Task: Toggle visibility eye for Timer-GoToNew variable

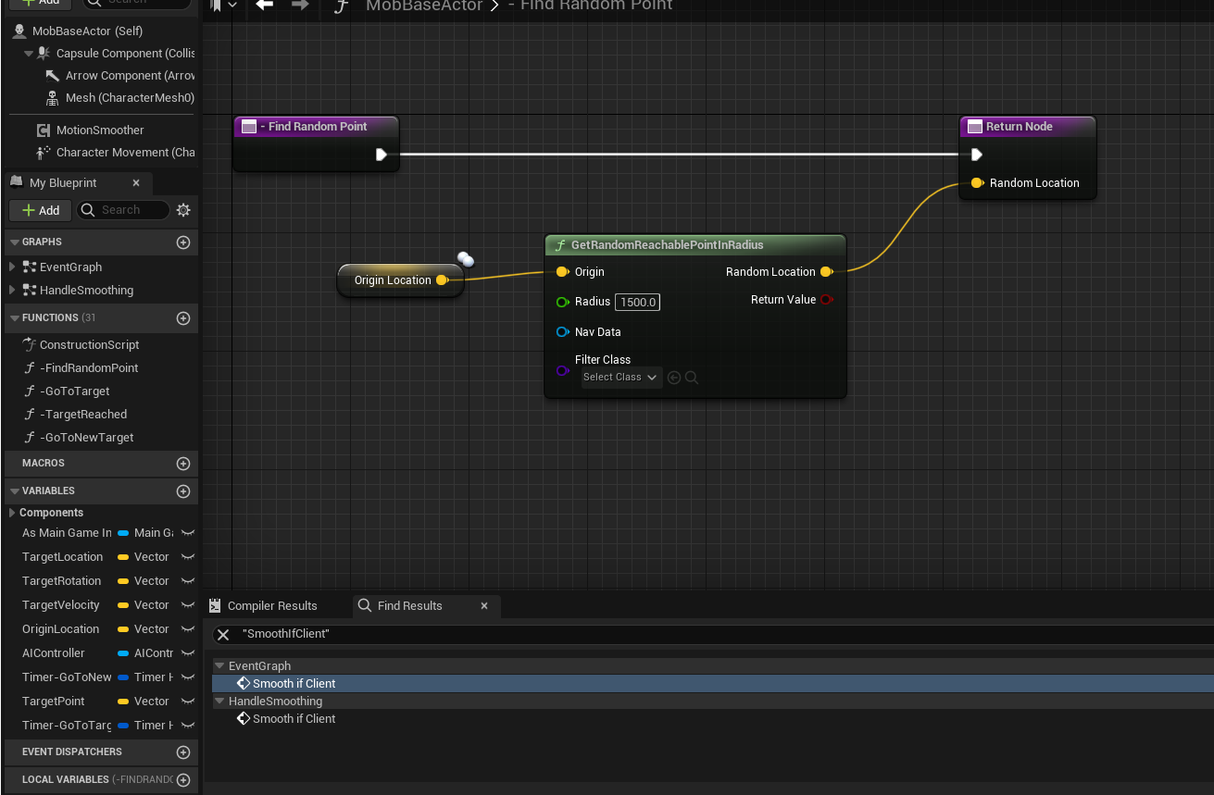Action: tap(187, 677)
